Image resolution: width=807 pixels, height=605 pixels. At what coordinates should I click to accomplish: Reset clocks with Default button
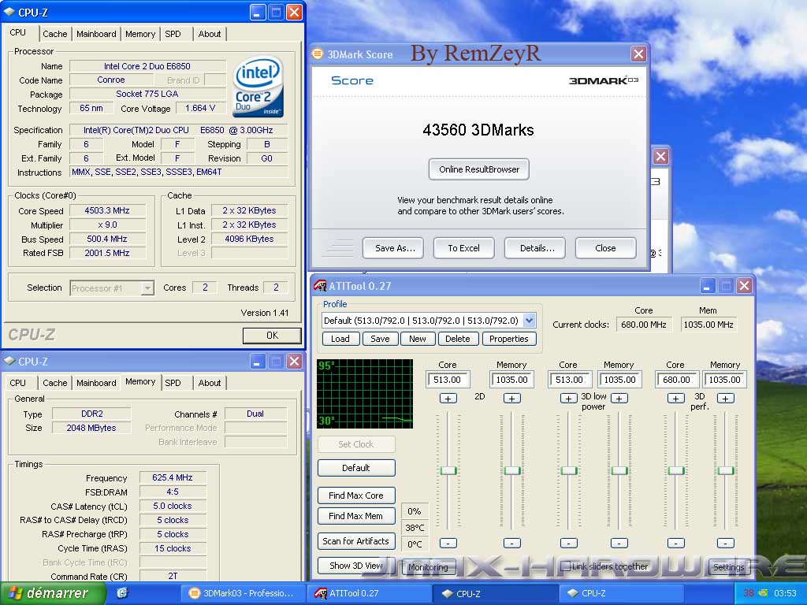pos(356,468)
